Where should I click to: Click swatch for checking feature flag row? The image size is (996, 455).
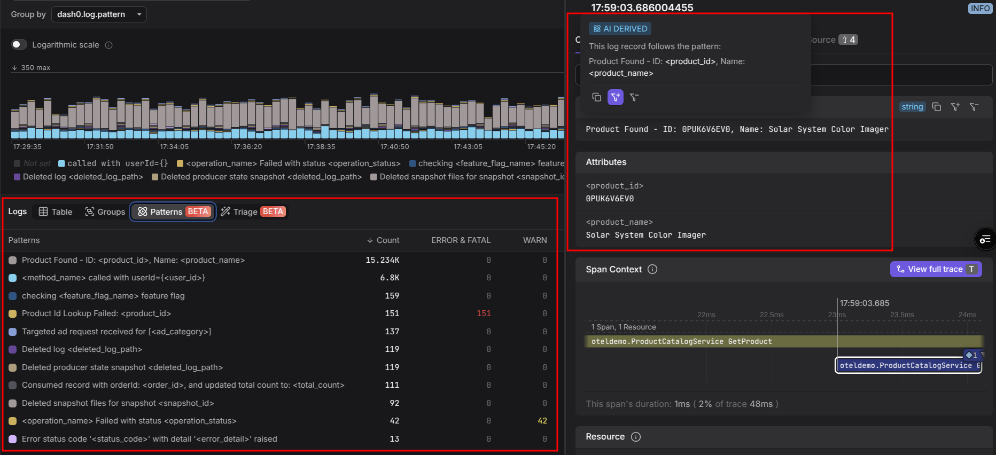(x=13, y=296)
